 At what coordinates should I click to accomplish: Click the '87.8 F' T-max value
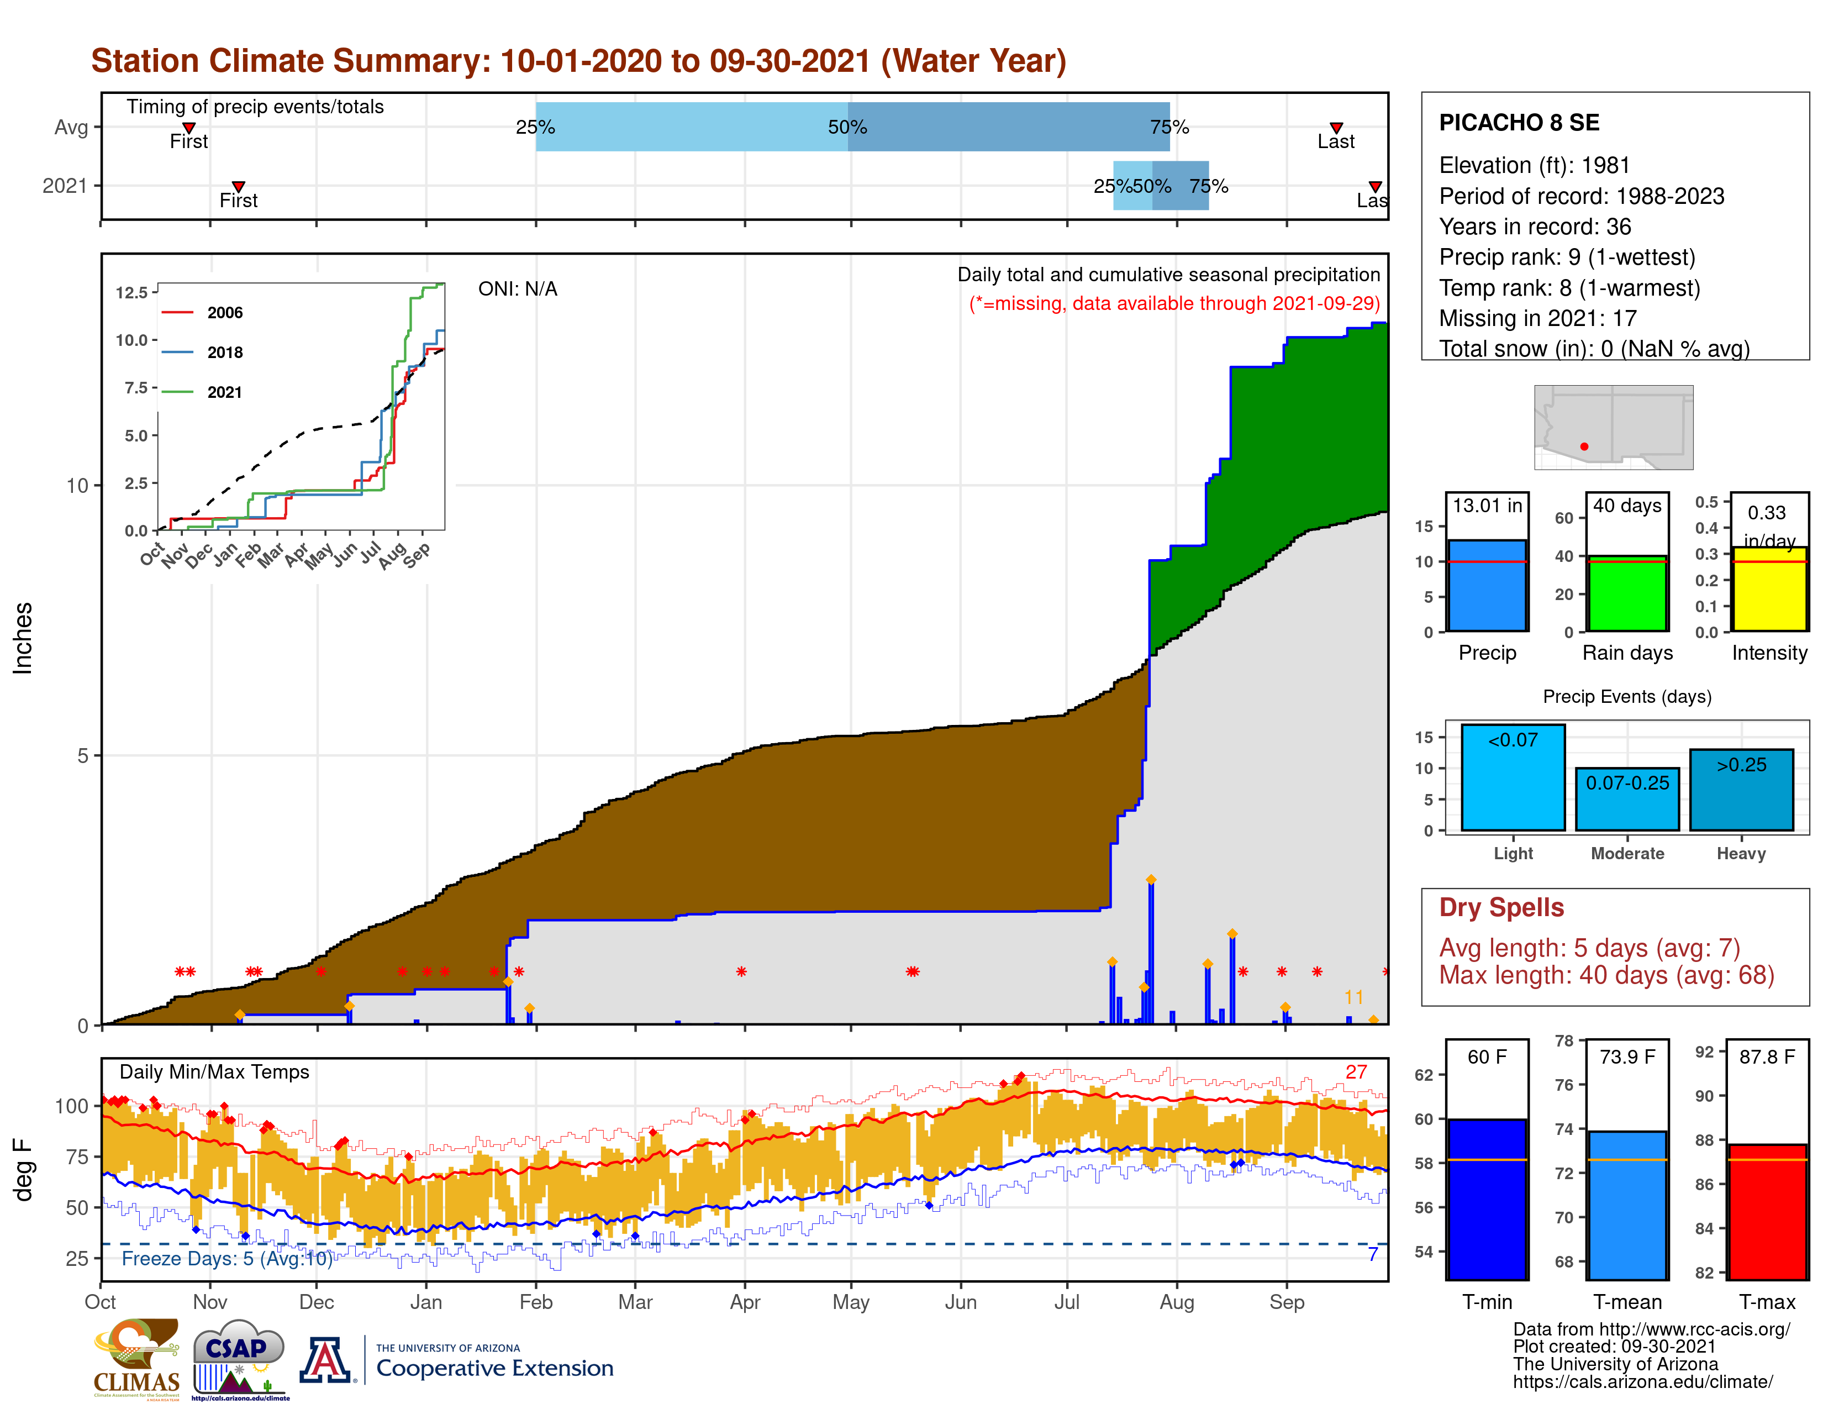1767,1058
